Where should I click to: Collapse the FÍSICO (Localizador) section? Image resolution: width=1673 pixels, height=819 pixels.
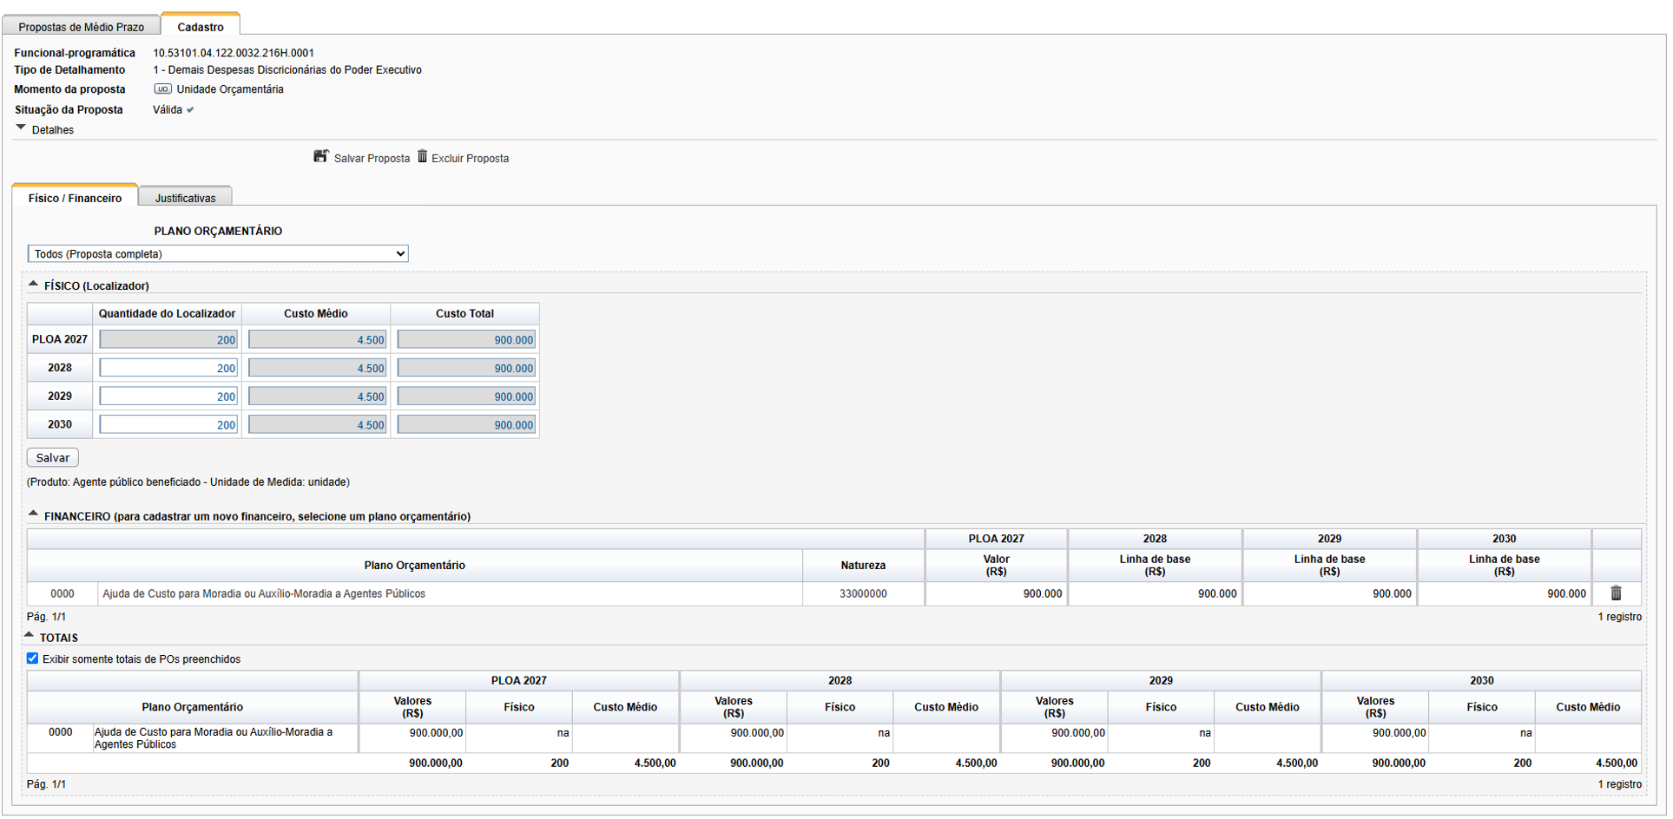coord(33,284)
